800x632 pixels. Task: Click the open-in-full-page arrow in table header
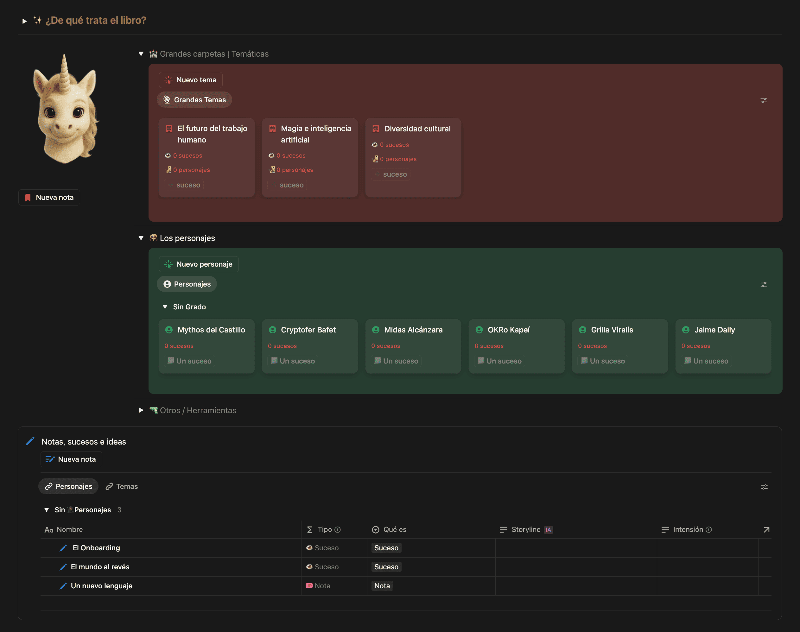tap(766, 530)
